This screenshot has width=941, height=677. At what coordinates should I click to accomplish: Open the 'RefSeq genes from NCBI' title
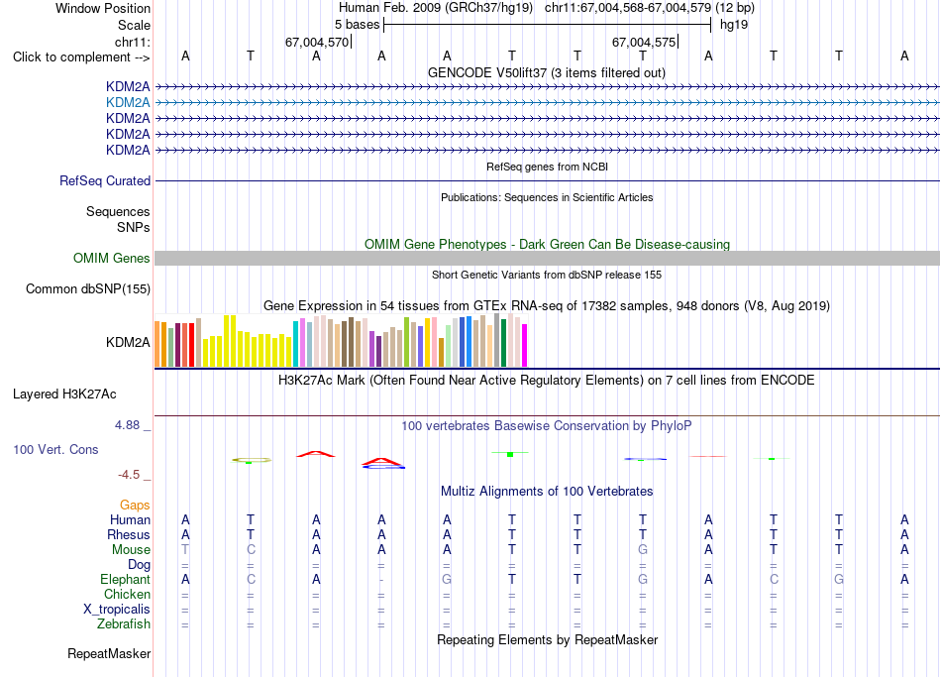547,167
